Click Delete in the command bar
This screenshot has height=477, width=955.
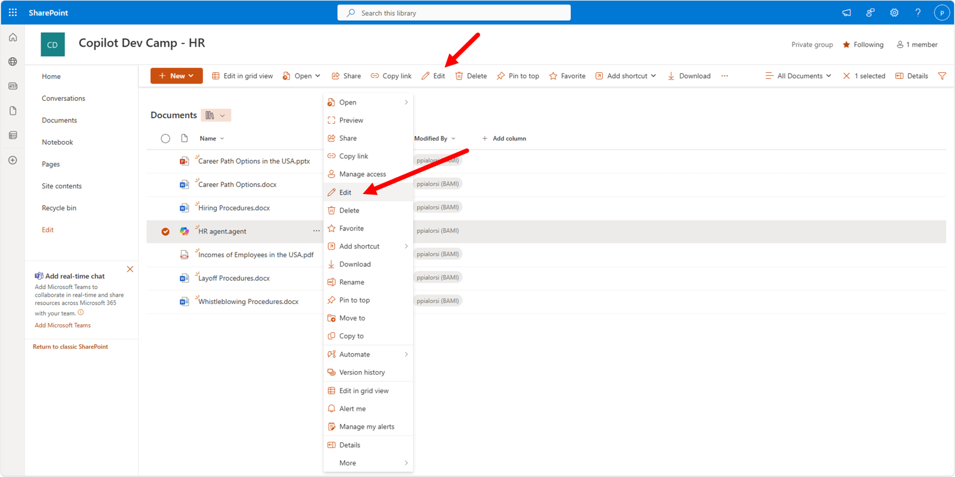pyautogui.click(x=471, y=76)
